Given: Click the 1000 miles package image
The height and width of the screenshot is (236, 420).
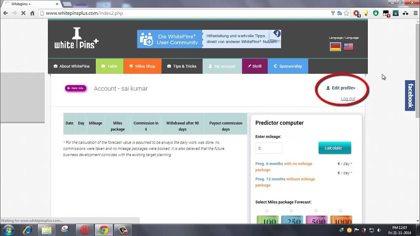Looking at the screenshot, I should (341, 219).
